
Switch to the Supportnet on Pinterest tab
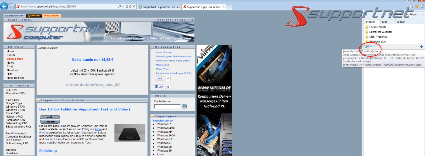pyautogui.click(x=159, y=7)
